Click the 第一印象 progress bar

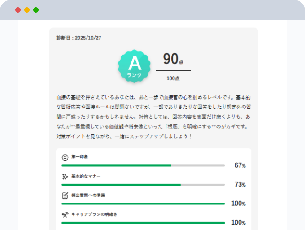click(143, 165)
